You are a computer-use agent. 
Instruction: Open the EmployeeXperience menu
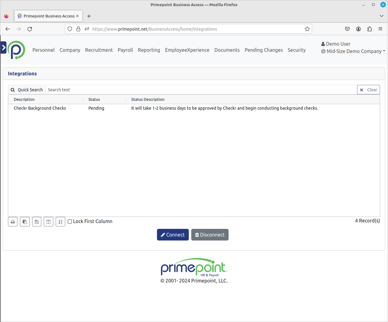click(x=187, y=50)
